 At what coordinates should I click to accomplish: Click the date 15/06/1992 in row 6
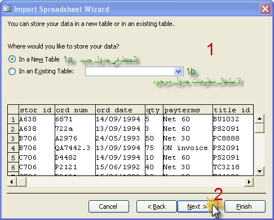pyautogui.click(x=120, y=167)
